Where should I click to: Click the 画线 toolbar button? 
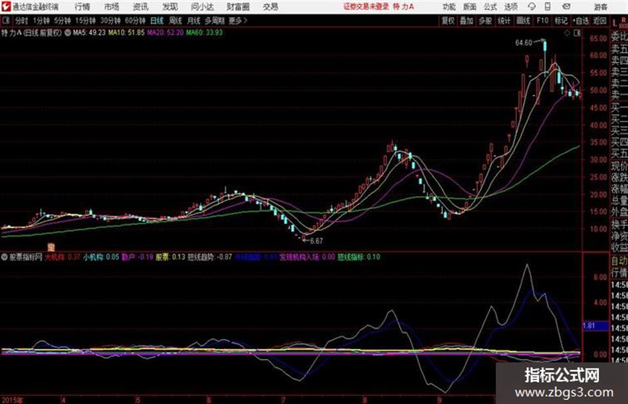coord(524,21)
